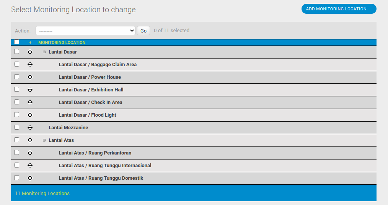Sort by the Monitoring Location column header
This screenshot has height=205, width=388.
tap(62, 42)
